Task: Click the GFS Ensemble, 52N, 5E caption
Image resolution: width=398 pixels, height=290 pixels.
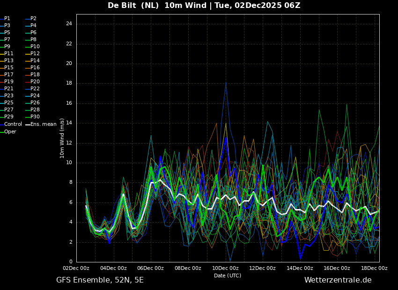Action: point(100,280)
